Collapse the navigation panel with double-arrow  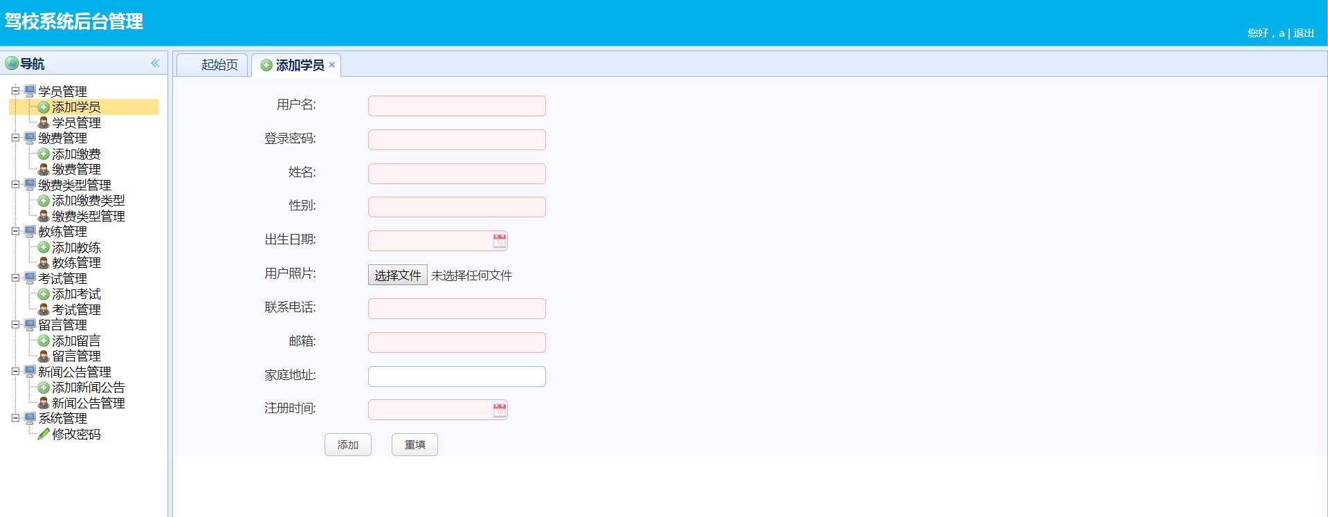(155, 63)
